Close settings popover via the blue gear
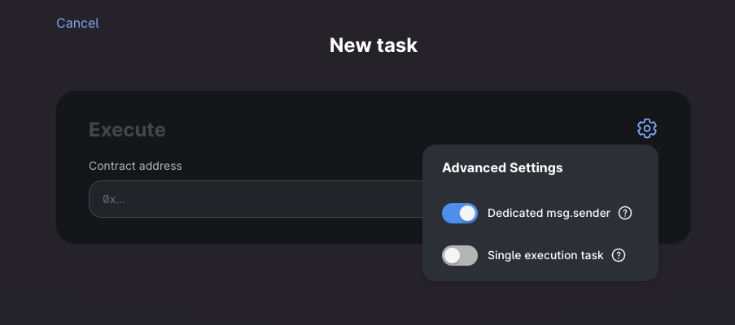 [647, 128]
